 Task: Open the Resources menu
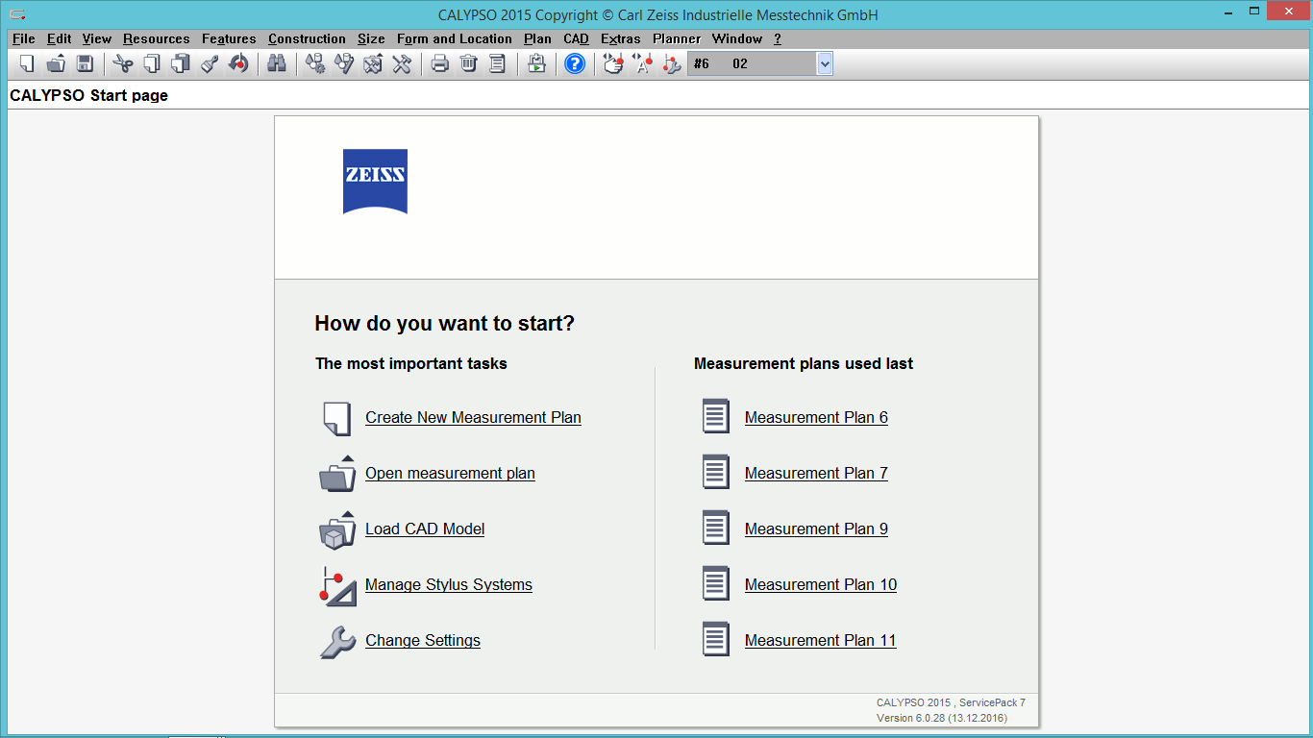[157, 39]
